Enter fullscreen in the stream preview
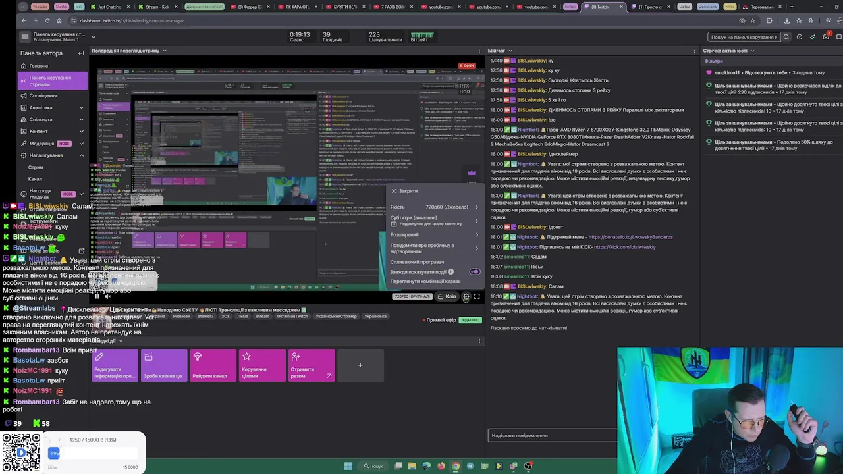The image size is (843, 474). click(x=477, y=296)
